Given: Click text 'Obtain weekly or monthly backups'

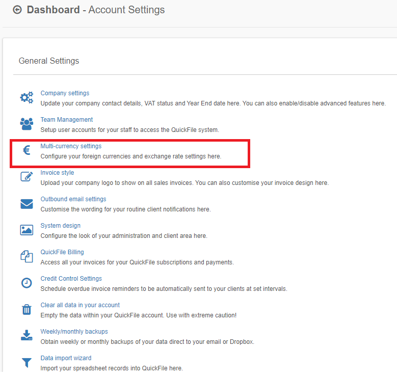Looking at the screenshot, I should (x=87, y=342).
